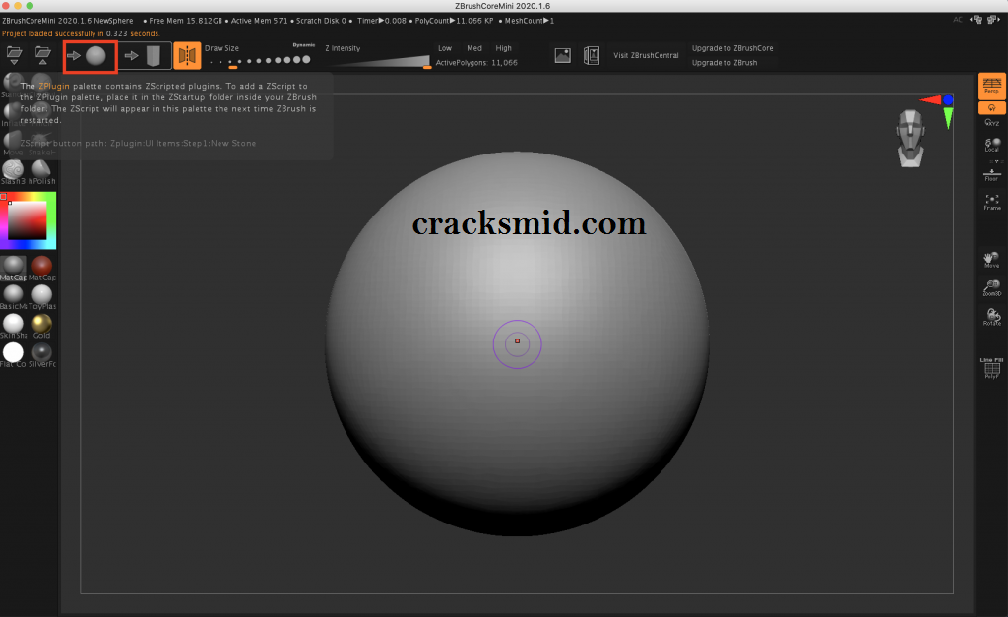Click the Draw Size label
Viewport: 1008px width, 617px height.
[x=221, y=48]
